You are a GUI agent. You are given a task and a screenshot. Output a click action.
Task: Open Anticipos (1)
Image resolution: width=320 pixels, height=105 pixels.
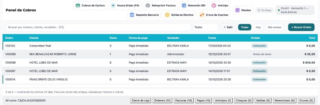tap(223, 100)
